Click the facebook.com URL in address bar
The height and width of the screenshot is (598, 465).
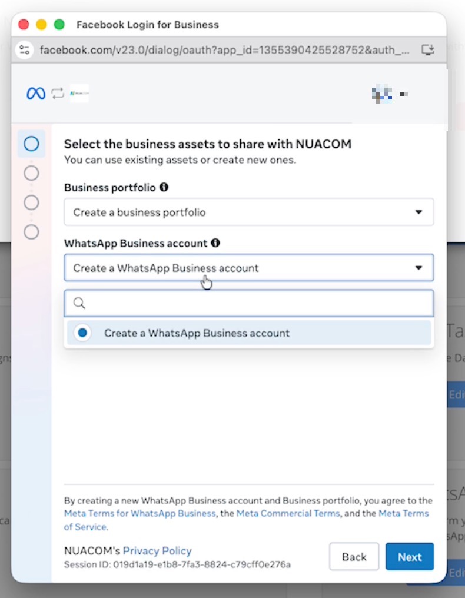click(225, 50)
